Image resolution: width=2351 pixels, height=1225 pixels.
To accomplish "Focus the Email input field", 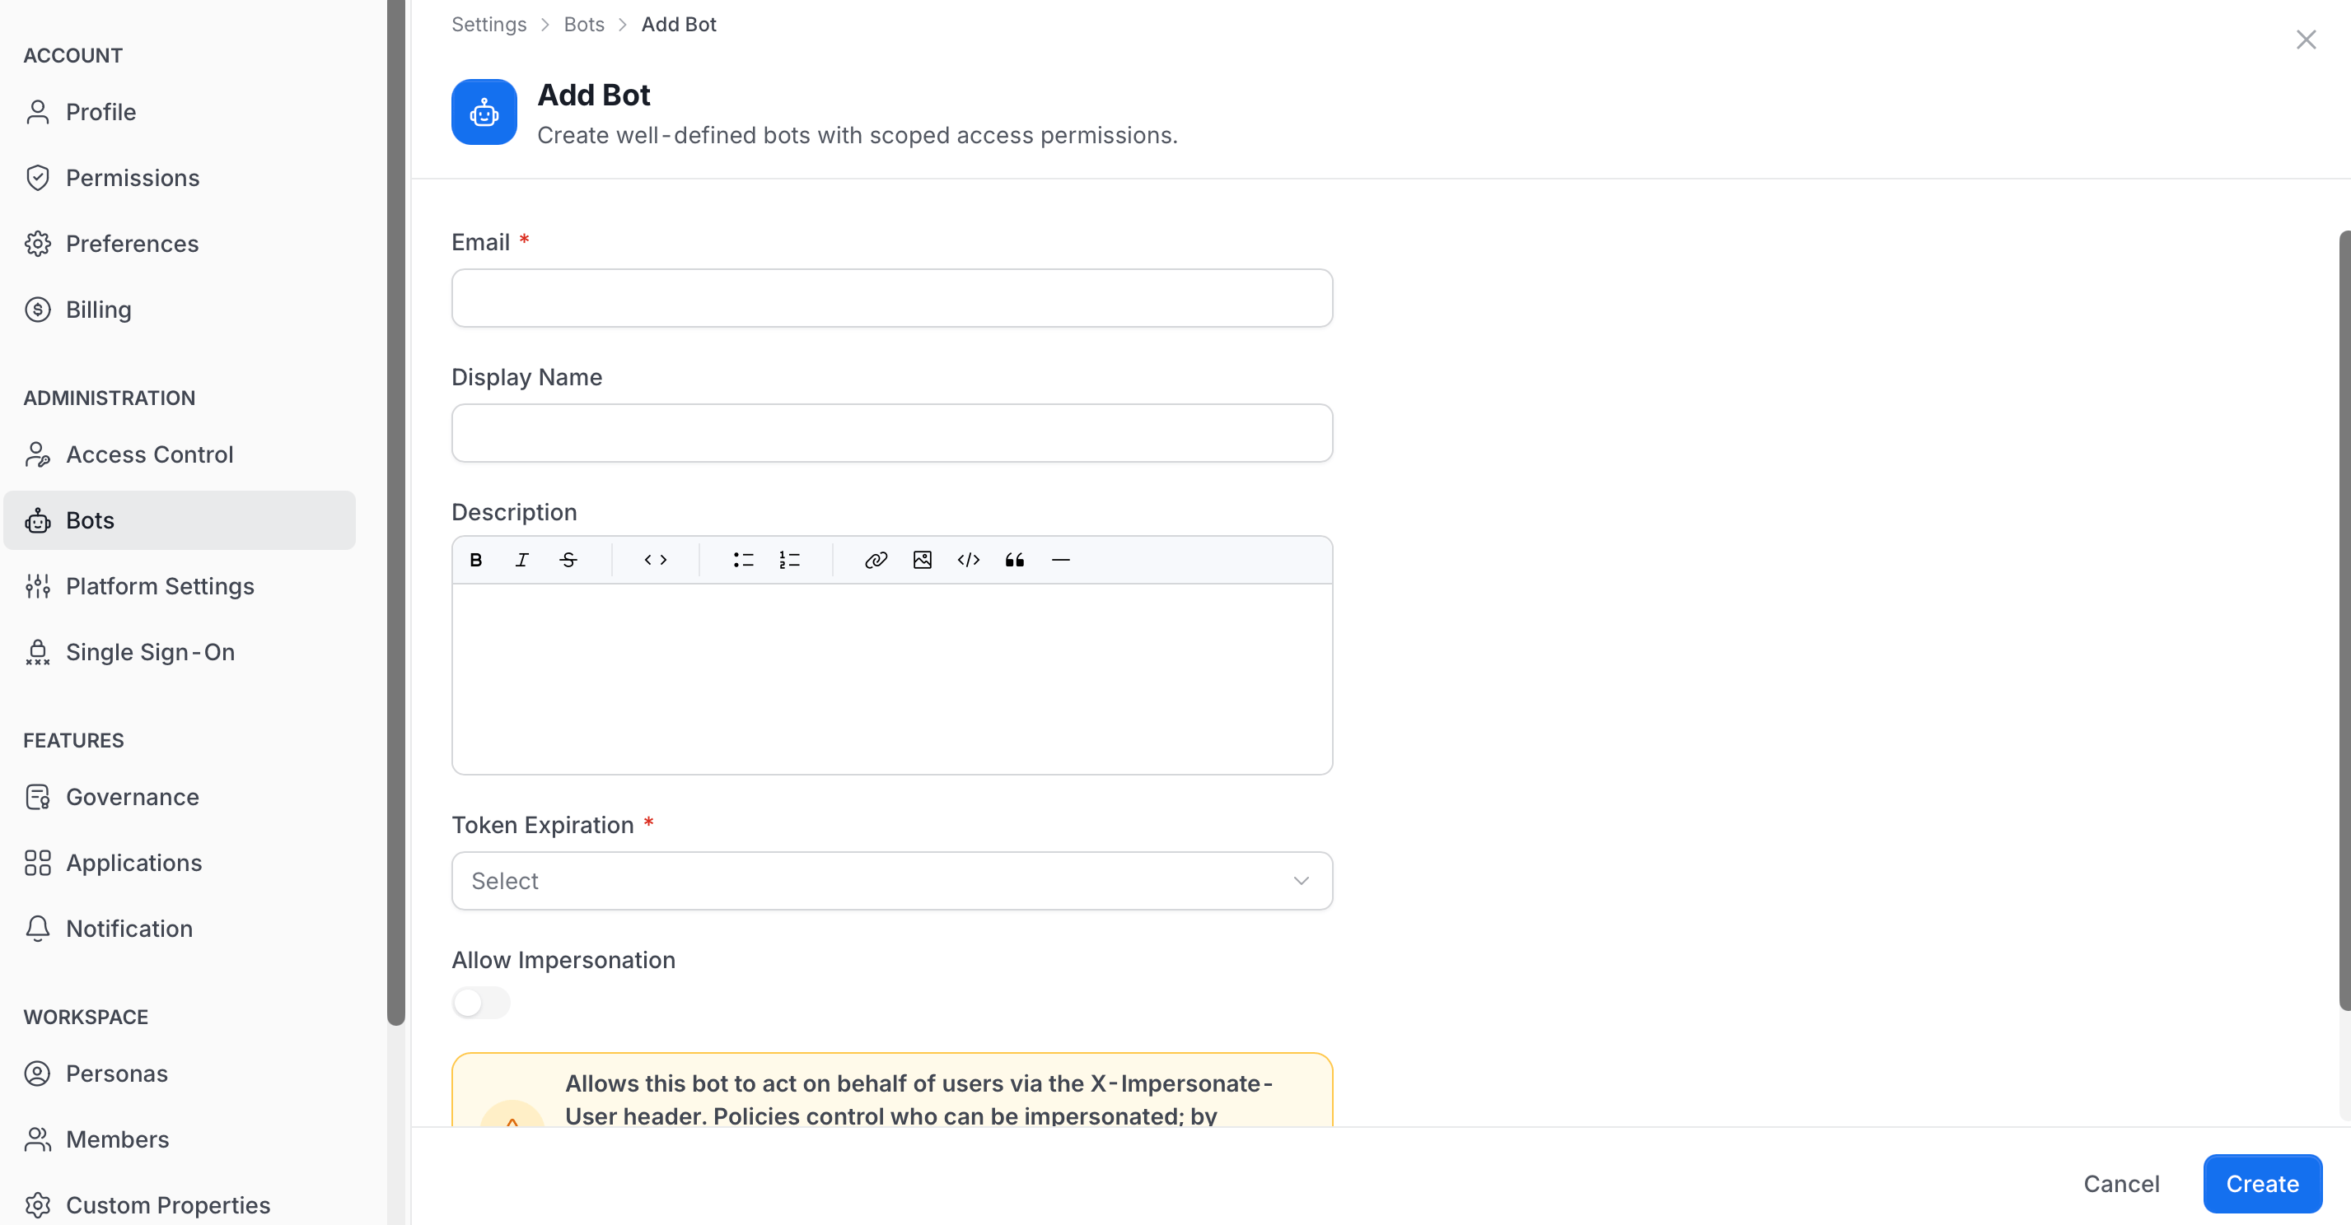I will (x=891, y=297).
